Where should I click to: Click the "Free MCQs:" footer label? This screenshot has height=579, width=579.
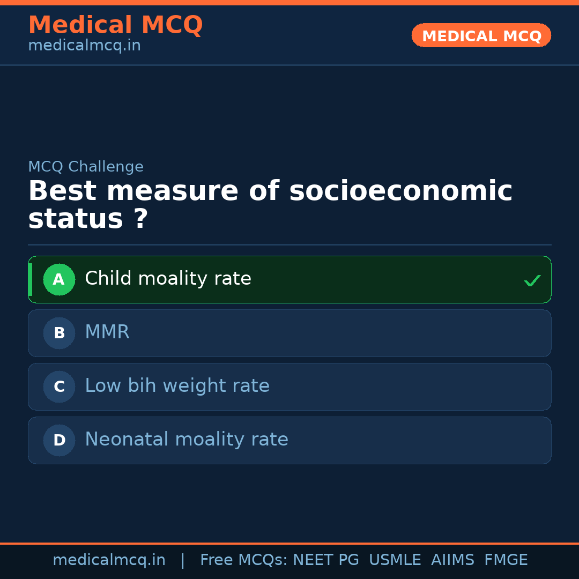(244, 560)
